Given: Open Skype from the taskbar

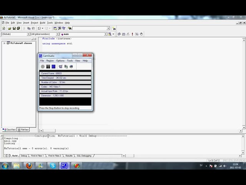Looking at the screenshot, I should click(53, 166).
